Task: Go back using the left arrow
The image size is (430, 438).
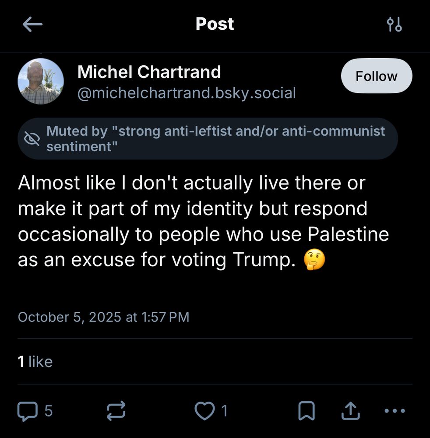Action: [32, 25]
